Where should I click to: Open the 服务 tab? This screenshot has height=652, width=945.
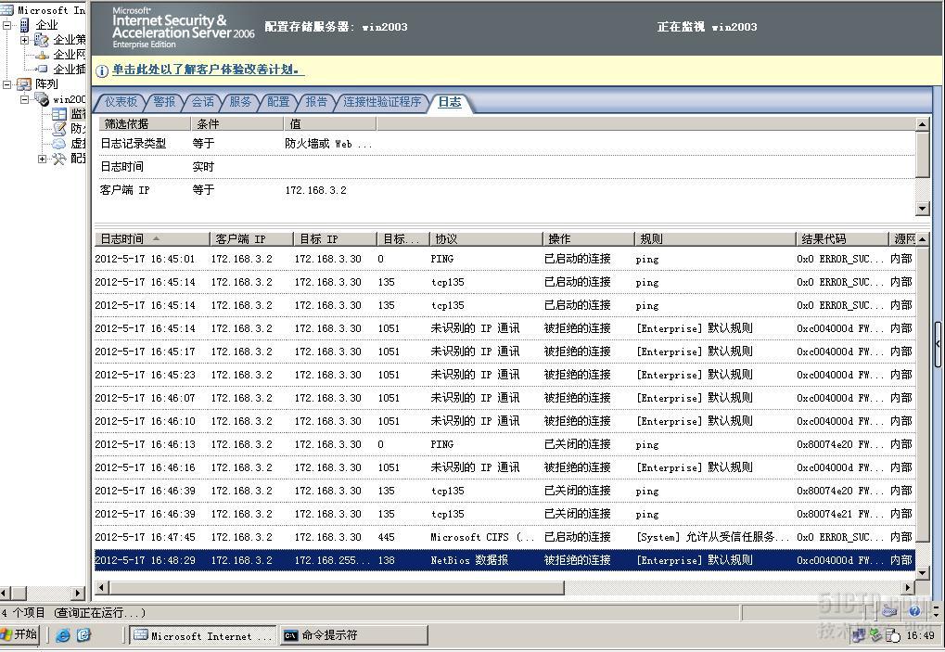(x=240, y=102)
